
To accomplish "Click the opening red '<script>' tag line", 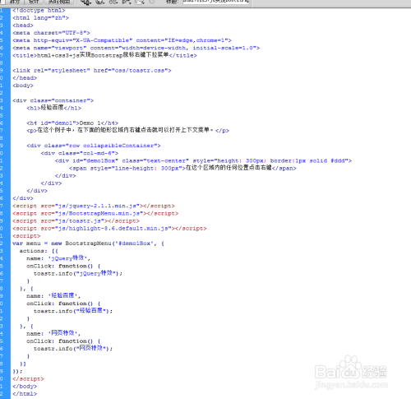I will [x=26, y=236].
